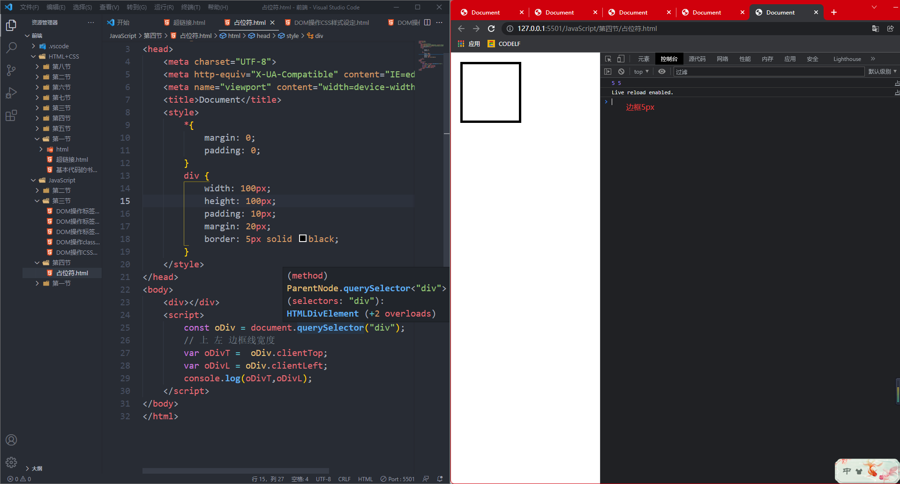Toggle live expression with the eye icon
Image resolution: width=900 pixels, height=484 pixels.
click(x=662, y=71)
